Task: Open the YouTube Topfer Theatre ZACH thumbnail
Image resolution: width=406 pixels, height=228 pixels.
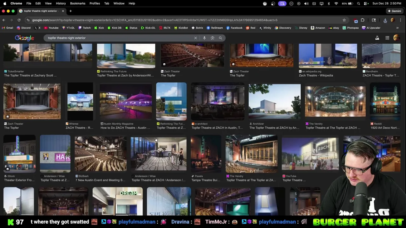Action: (311, 154)
